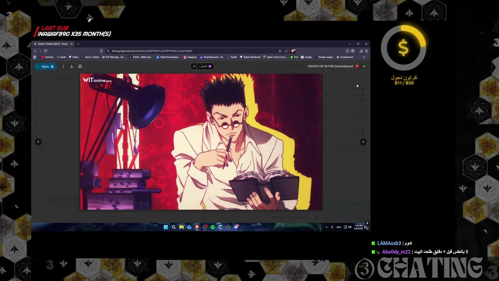The width and height of the screenshot is (499, 281).
Task: Download the previewed video file
Action: 71,66
